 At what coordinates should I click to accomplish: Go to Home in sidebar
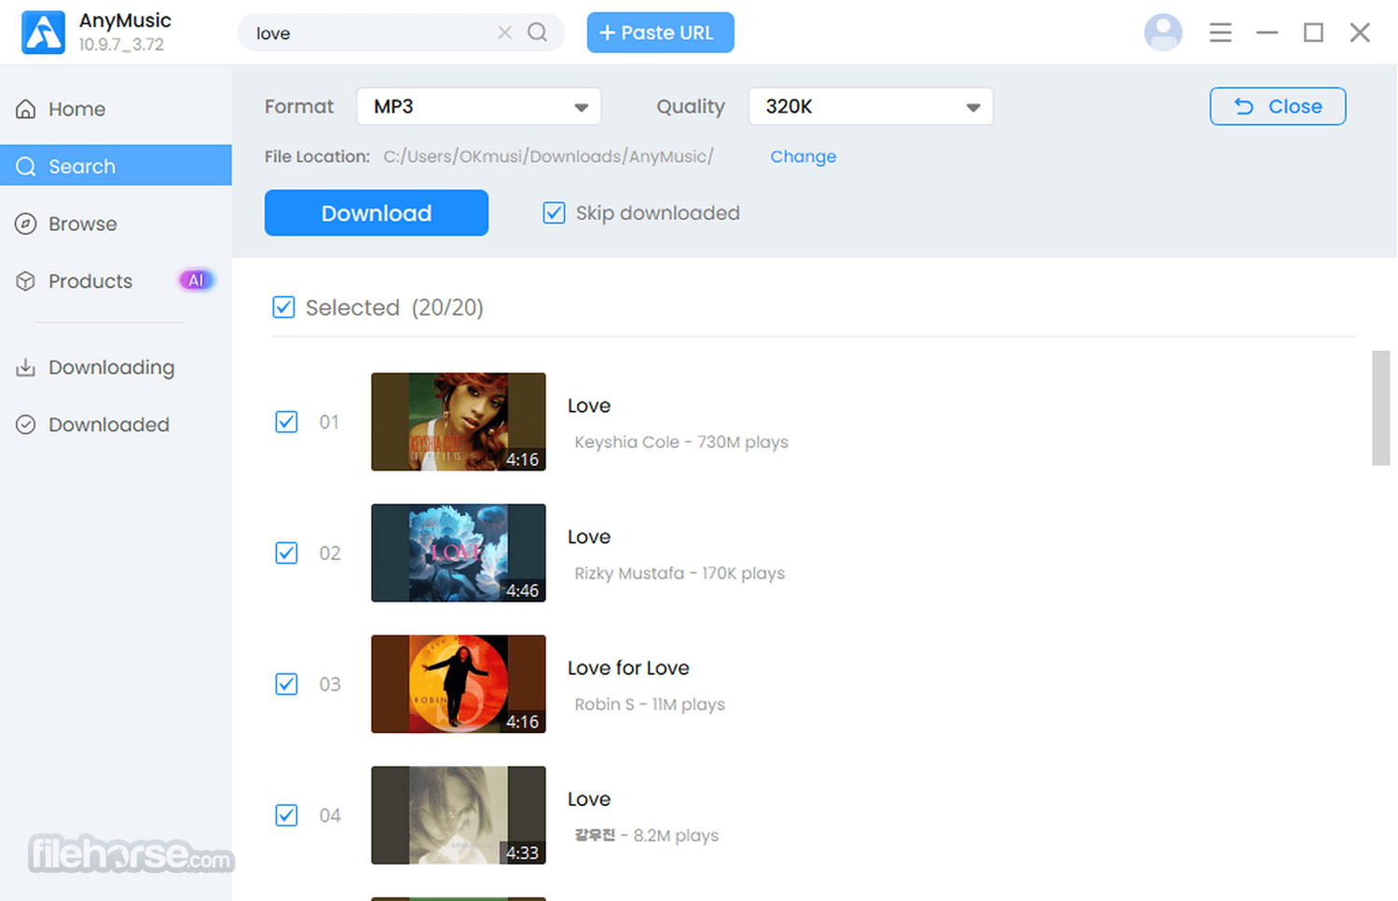116,109
